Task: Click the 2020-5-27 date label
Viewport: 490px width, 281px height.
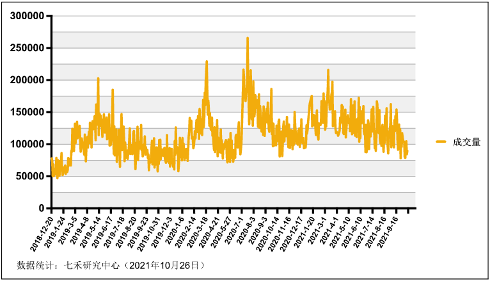Action: click(x=221, y=232)
